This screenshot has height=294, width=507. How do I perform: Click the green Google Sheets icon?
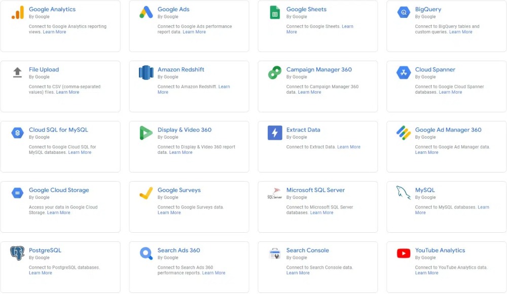275,13
